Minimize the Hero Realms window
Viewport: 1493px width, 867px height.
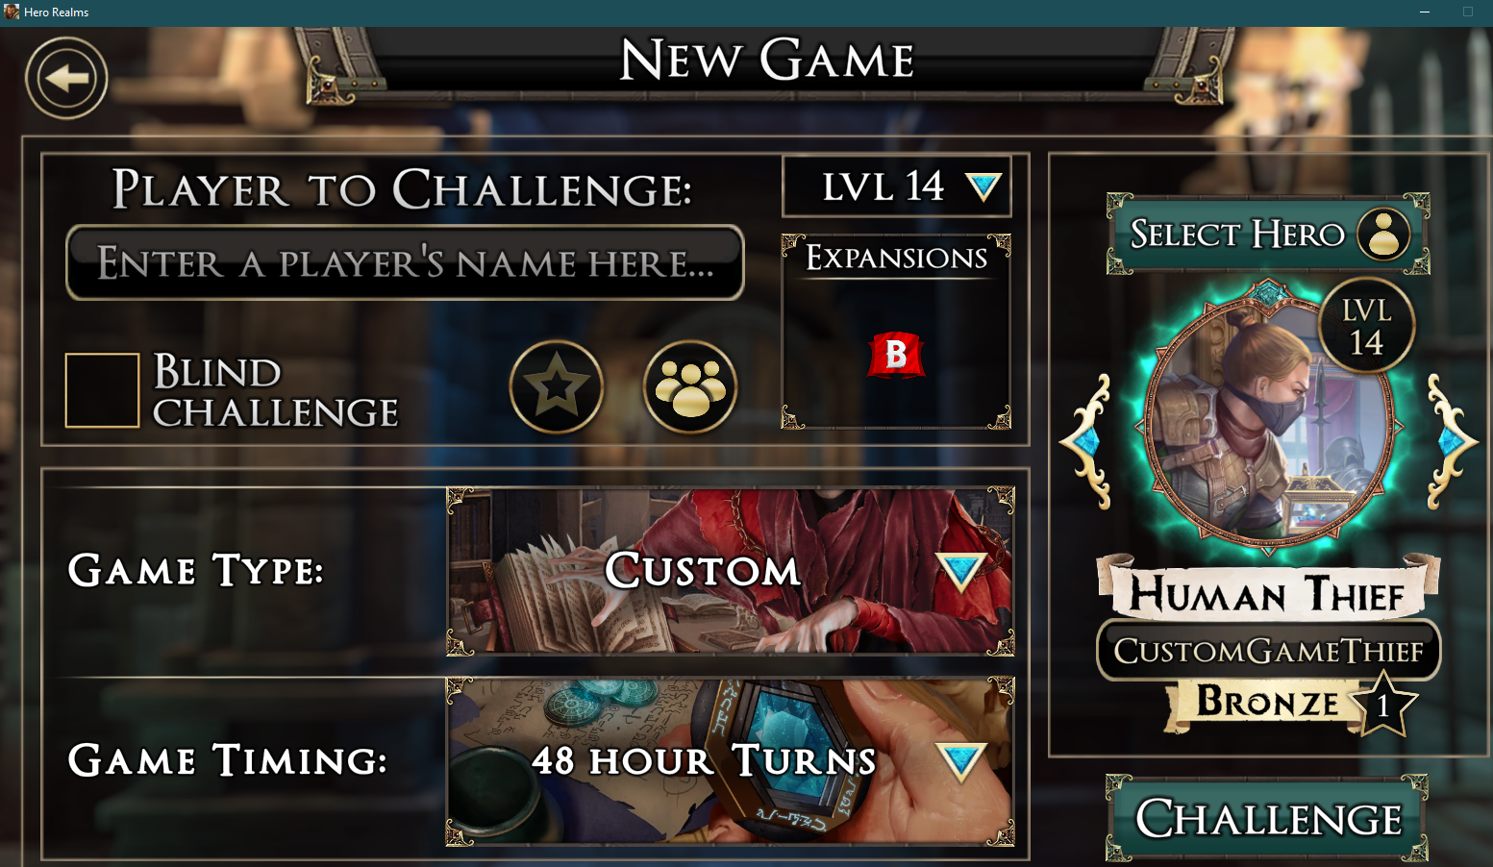(1425, 12)
